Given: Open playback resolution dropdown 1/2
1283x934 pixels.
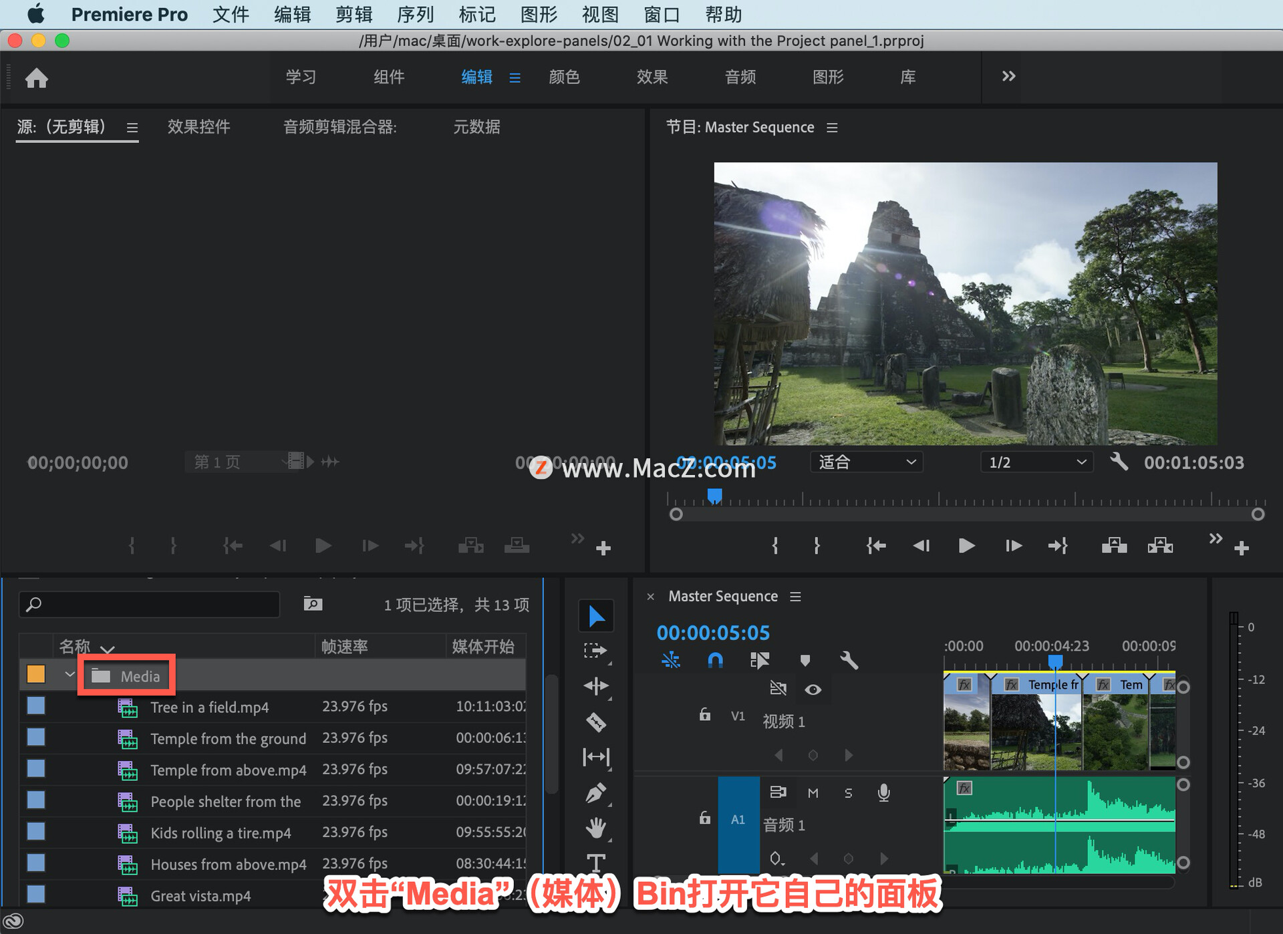Looking at the screenshot, I should pyautogui.click(x=1036, y=462).
